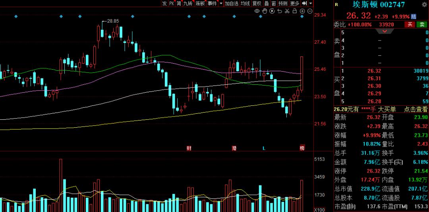Click the 涨停 26.32 value
Viewport: 429px width, 212px height.
coord(374,171)
